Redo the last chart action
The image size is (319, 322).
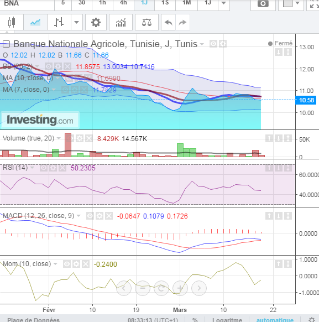coord(182,22)
